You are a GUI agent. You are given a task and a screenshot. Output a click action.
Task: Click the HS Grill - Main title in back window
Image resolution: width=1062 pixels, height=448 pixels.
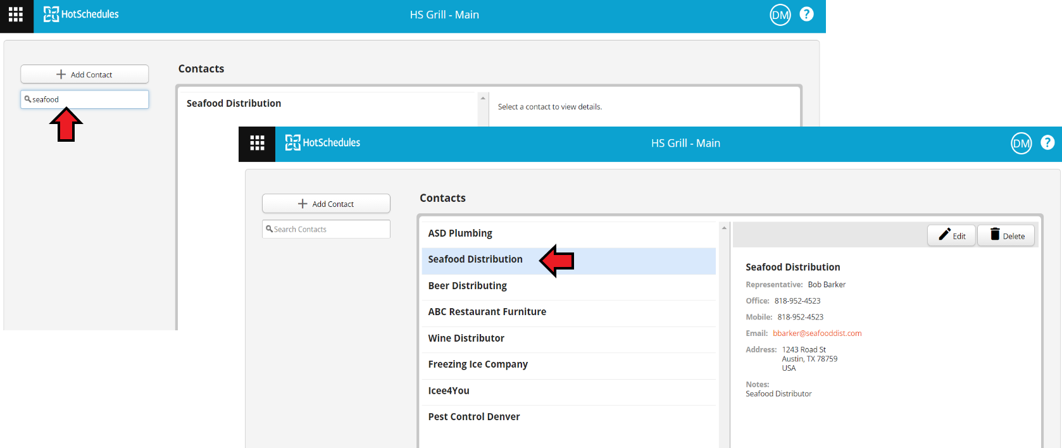[444, 15]
